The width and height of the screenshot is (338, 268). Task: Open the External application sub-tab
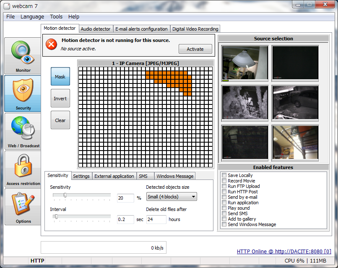coord(114,176)
